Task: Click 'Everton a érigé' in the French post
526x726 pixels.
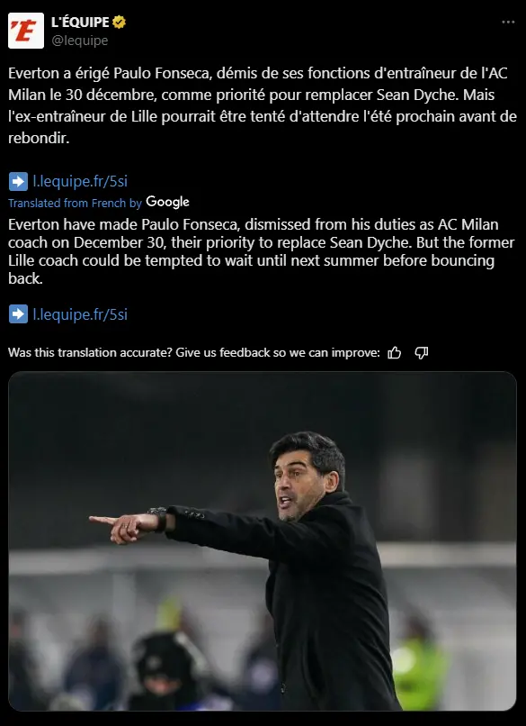Action: point(58,74)
